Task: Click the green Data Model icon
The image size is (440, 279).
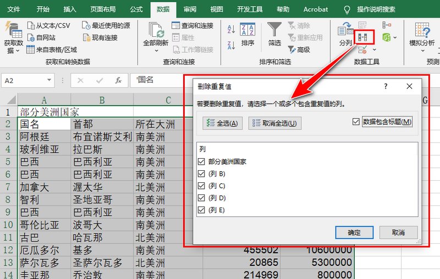Action: coord(387,37)
